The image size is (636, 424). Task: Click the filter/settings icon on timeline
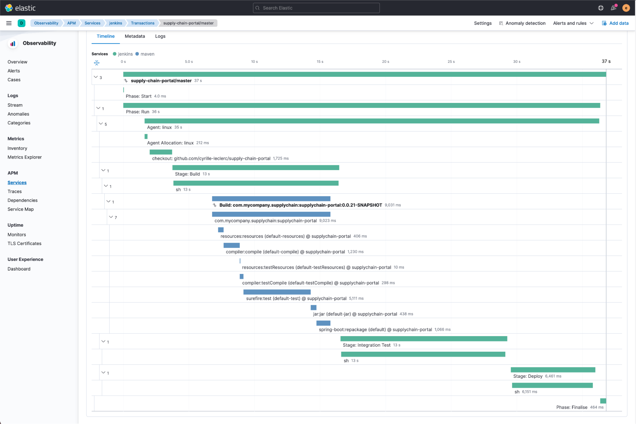point(97,63)
